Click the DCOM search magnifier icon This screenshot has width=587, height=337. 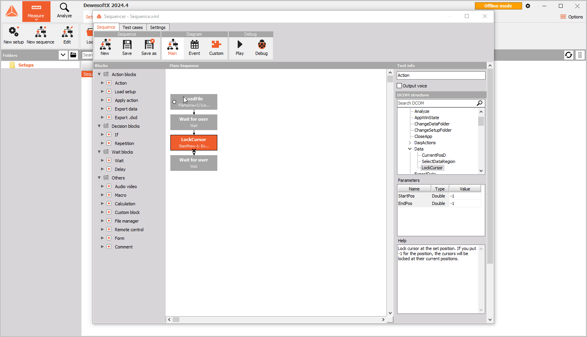(x=480, y=103)
